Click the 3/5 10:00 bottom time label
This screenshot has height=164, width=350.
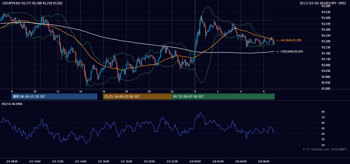point(35,162)
